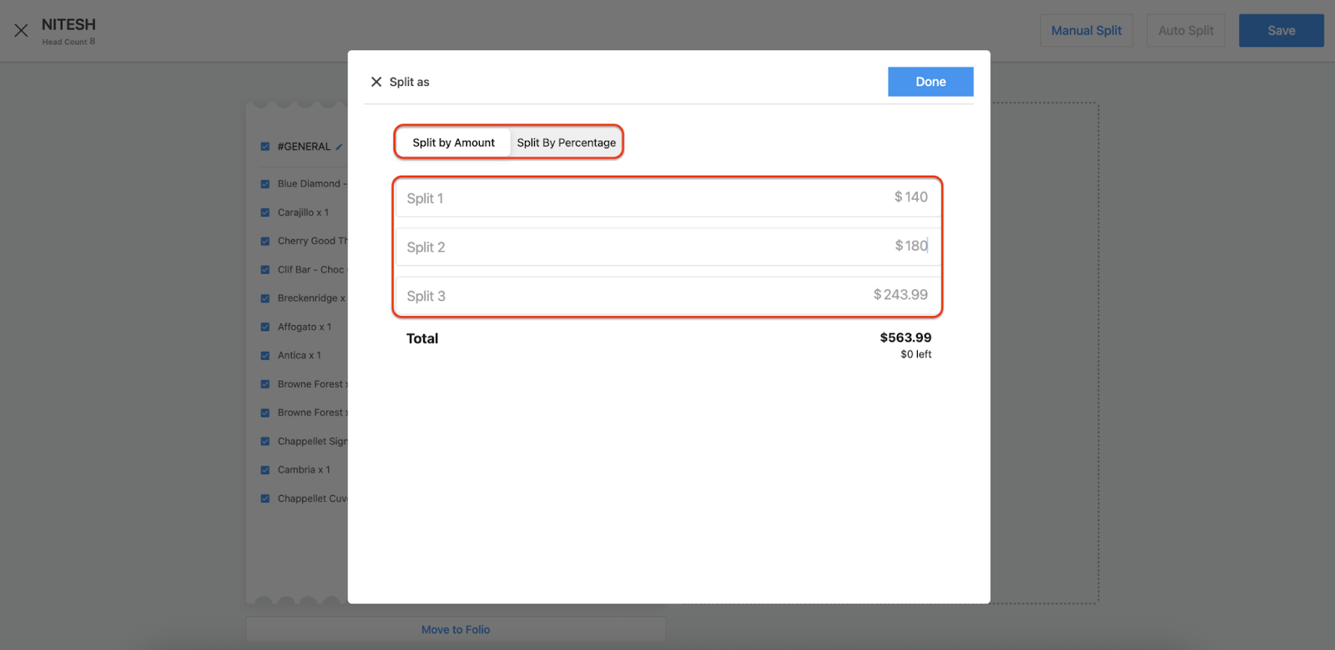The image size is (1335, 650).
Task: Switch to Split By Percentage tab
Action: pos(566,142)
